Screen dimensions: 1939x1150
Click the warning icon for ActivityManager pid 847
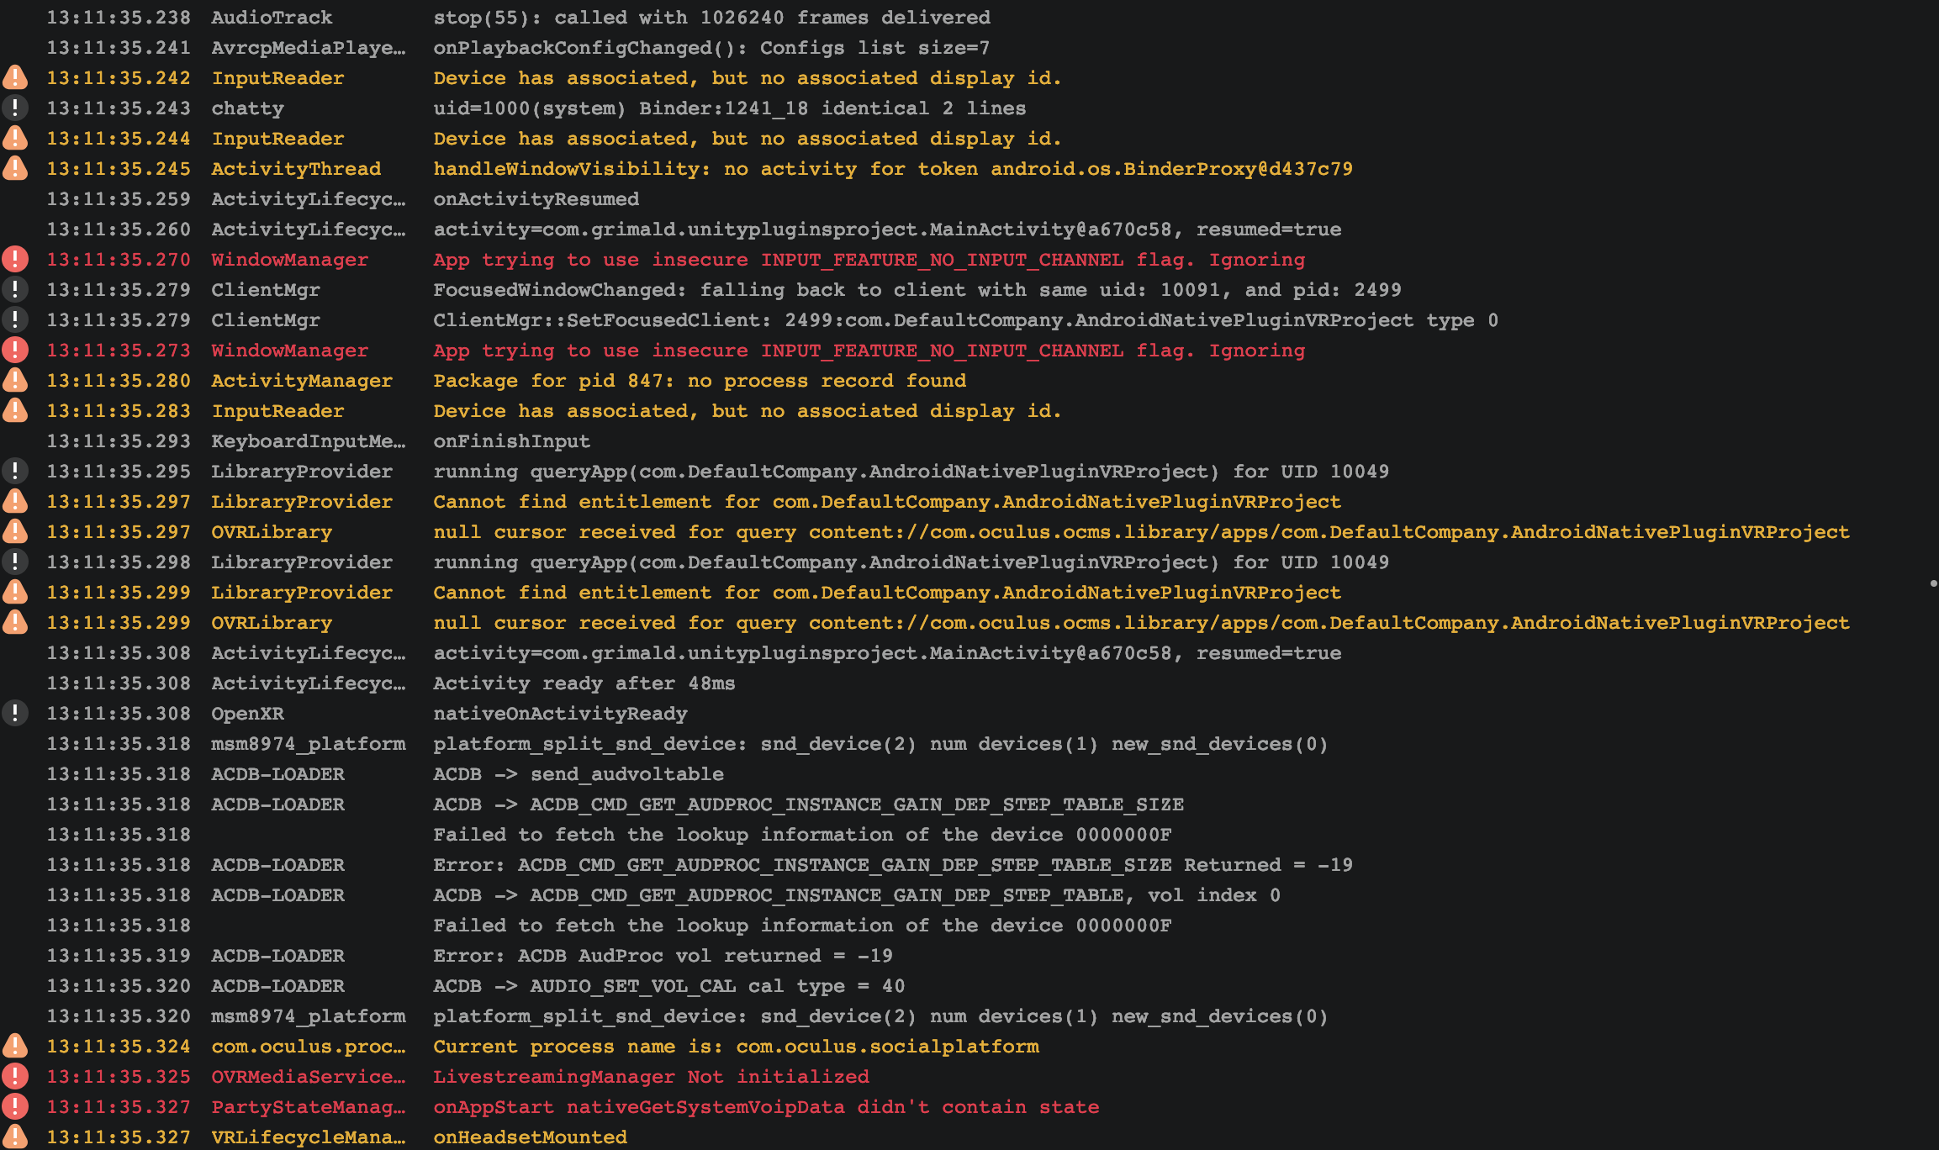tap(14, 381)
